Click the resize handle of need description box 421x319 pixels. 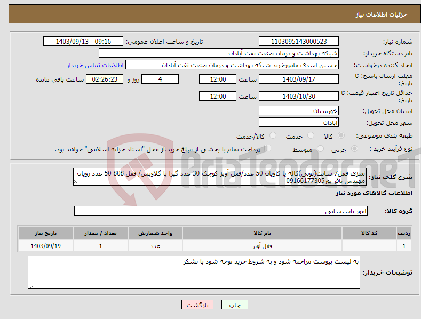(76, 182)
